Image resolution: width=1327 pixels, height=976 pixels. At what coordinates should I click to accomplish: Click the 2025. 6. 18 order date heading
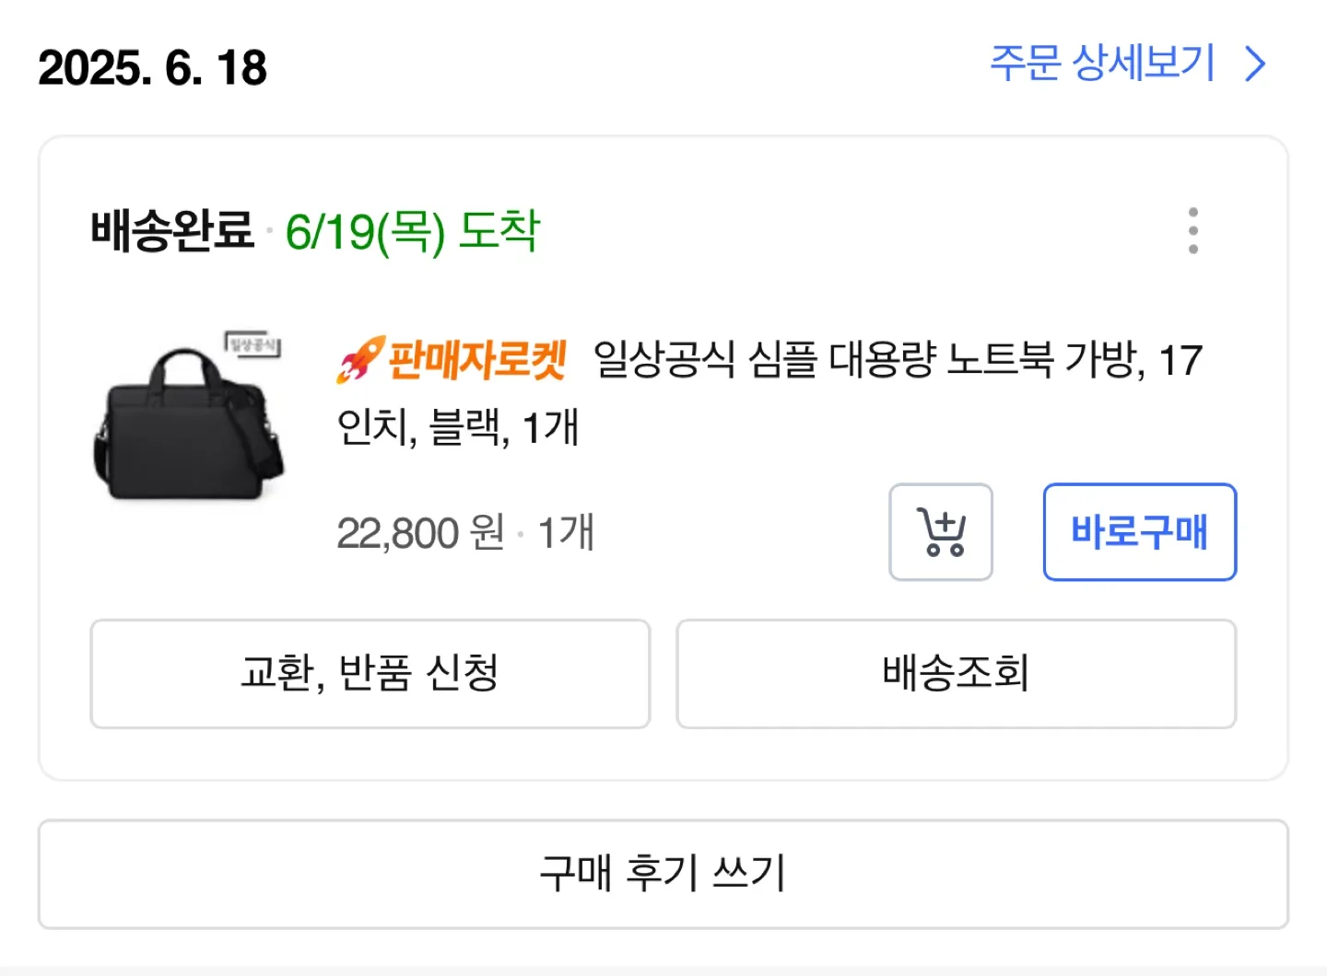point(153,67)
